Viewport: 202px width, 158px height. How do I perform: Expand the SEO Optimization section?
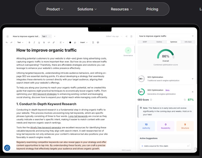(x=192, y=79)
